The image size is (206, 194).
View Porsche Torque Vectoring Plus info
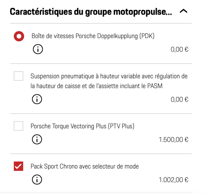pos(37,139)
